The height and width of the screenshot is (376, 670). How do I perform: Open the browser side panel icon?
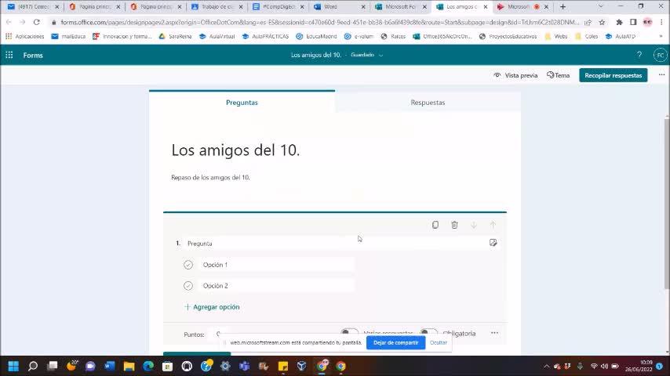click(x=633, y=22)
